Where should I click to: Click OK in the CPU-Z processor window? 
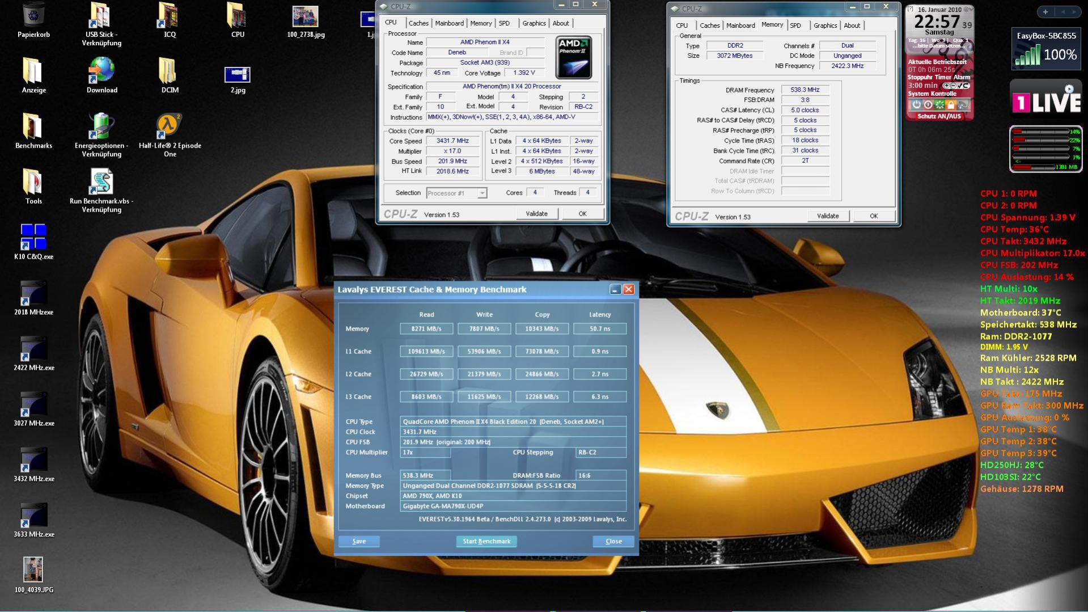click(x=582, y=214)
